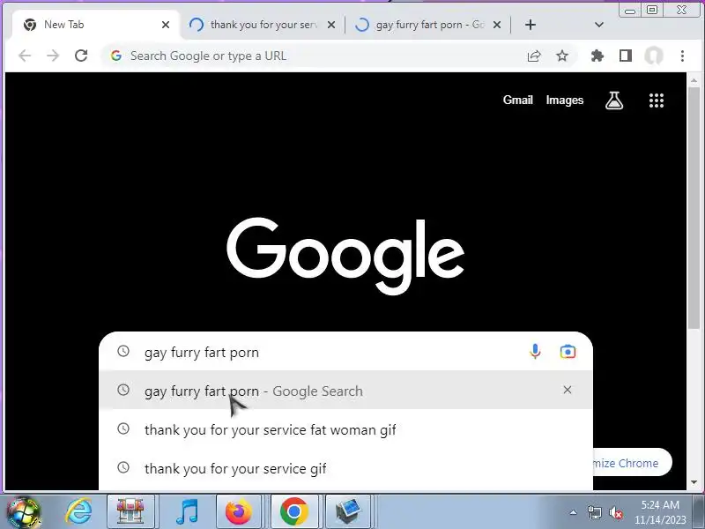This screenshot has height=529, width=705.
Task: Go back with the back arrow
Action: coord(25,56)
